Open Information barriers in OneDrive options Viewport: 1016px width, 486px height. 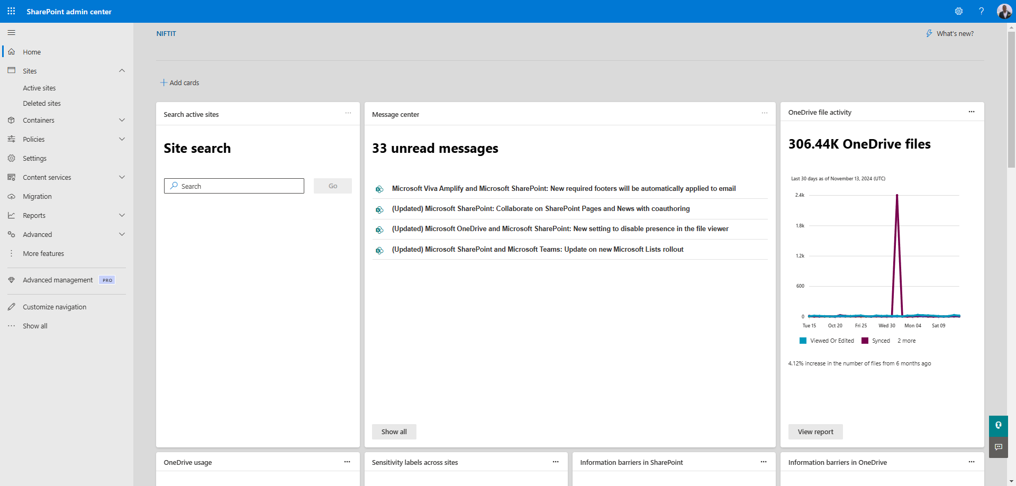(x=972, y=462)
